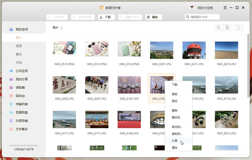252x160 pixels.
Task: Click the 下载 toolbar button
Action: 106,17
